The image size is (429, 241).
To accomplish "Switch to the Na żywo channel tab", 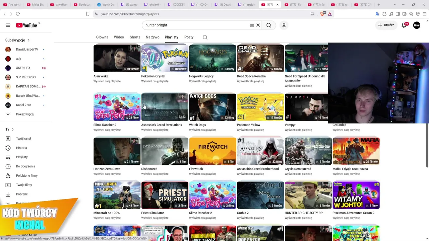I will coord(152,37).
